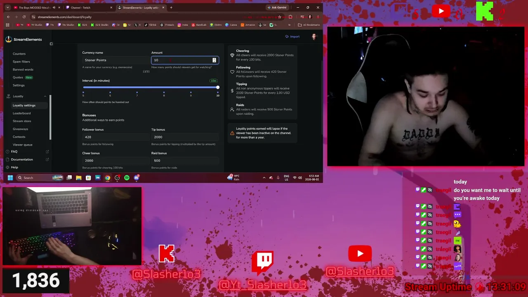Open Giveaways in the sidebar
This screenshot has width=528, height=297.
coord(20,129)
